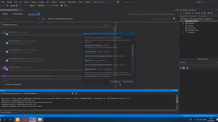218x122 pixels.
Task: Open NuGet package source settings gear
Action: click(x=174, y=19)
